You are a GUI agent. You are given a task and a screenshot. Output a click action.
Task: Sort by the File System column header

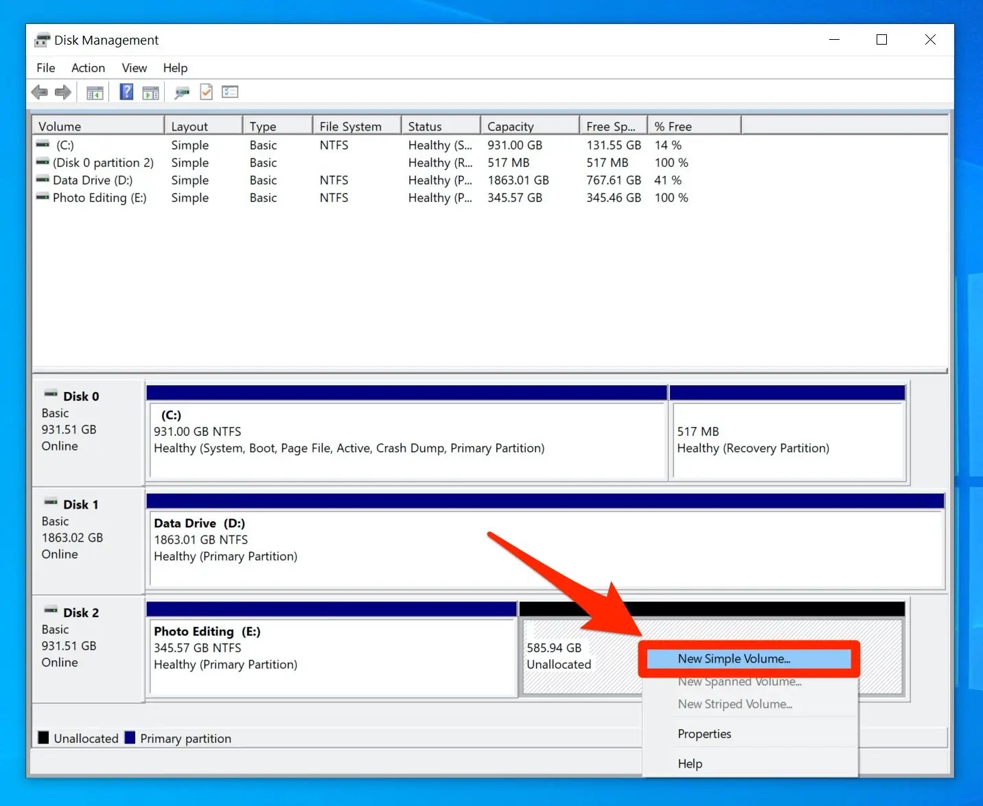357,126
